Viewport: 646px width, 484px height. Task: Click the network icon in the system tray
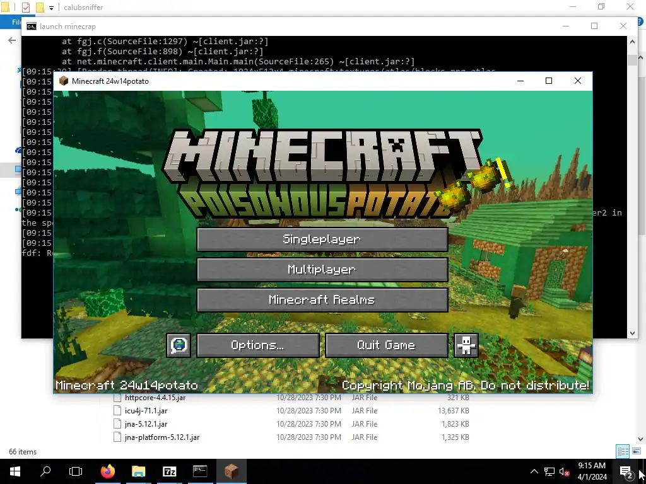coord(549,471)
